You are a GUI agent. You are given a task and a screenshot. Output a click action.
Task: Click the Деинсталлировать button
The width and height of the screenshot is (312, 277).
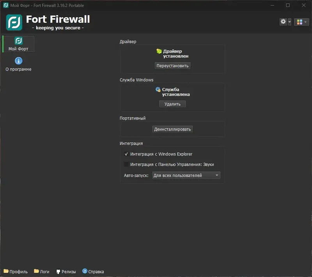(x=172, y=129)
